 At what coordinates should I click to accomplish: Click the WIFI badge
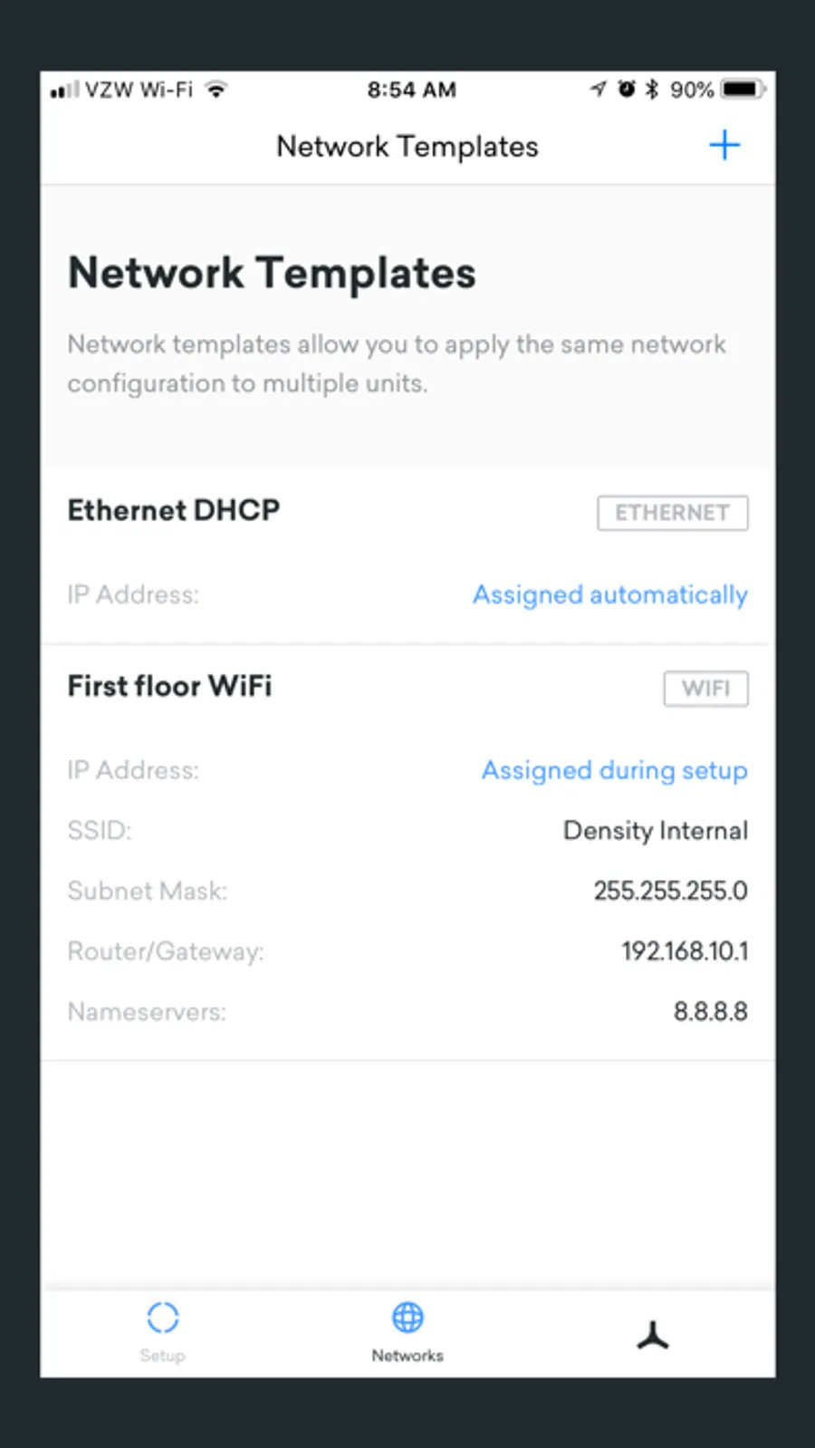pyautogui.click(x=705, y=689)
